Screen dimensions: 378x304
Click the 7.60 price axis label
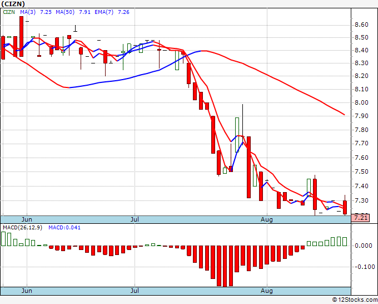click(x=361, y=158)
